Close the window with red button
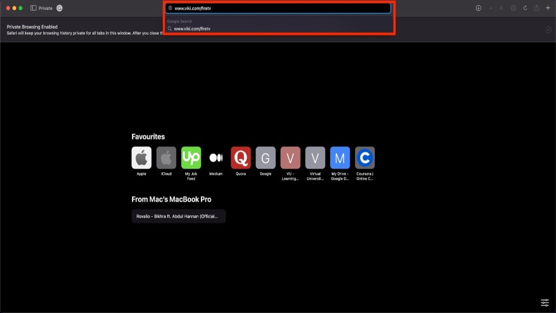The width and height of the screenshot is (556, 313). 8,8
